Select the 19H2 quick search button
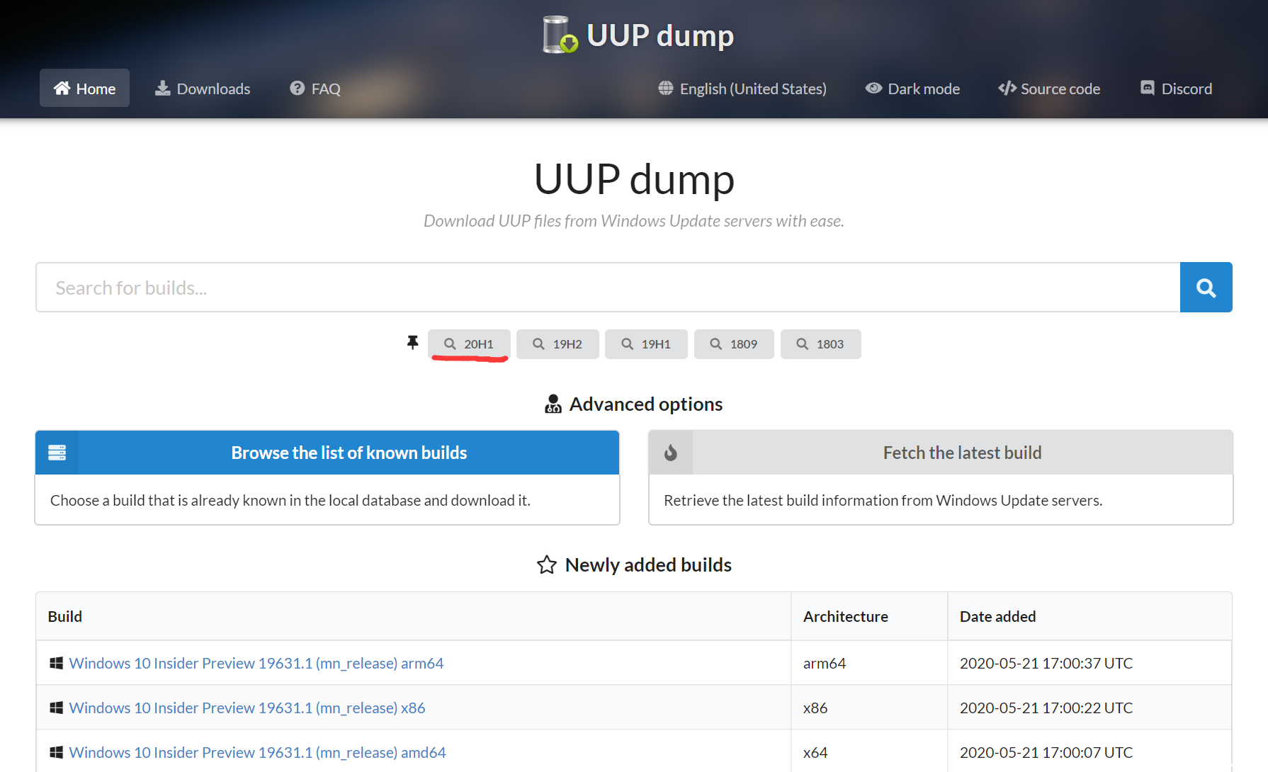The width and height of the screenshot is (1268, 772). pos(557,344)
